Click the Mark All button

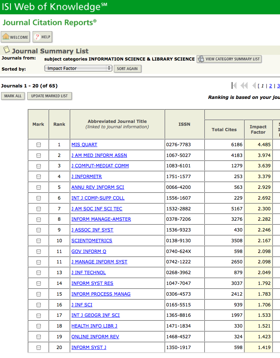point(13,96)
